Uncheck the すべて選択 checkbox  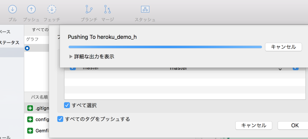click(x=67, y=105)
